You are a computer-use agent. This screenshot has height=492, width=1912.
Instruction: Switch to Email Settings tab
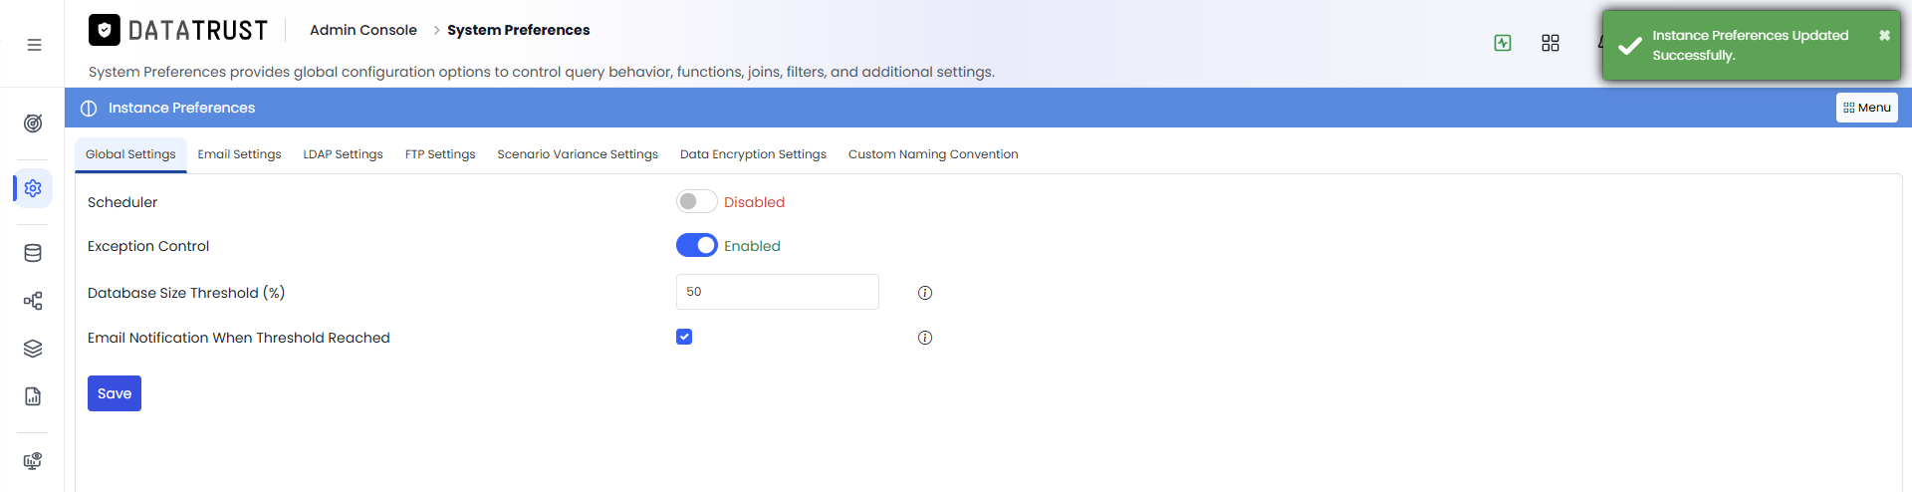click(x=239, y=154)
